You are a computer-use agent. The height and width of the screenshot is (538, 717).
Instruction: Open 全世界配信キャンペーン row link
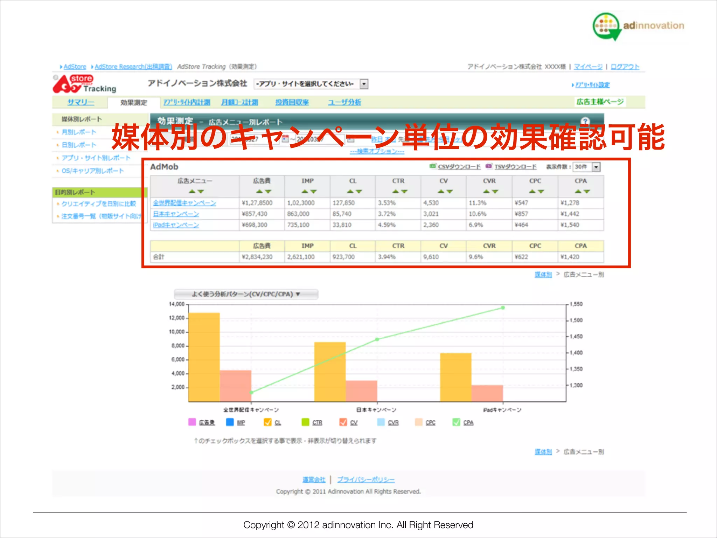(x=185, y=203)
